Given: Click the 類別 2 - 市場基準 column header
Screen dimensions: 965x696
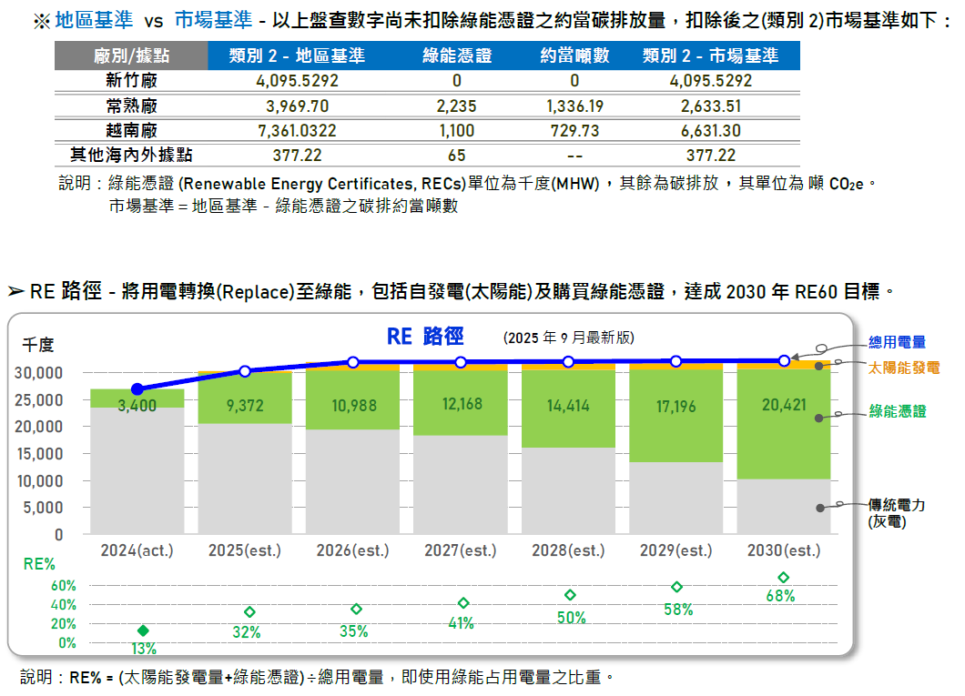Looking at the screenshot, I should (x=710, y=55).
